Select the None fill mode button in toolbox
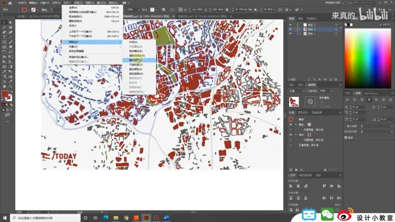The image size is (395, 222). point(11,105)
